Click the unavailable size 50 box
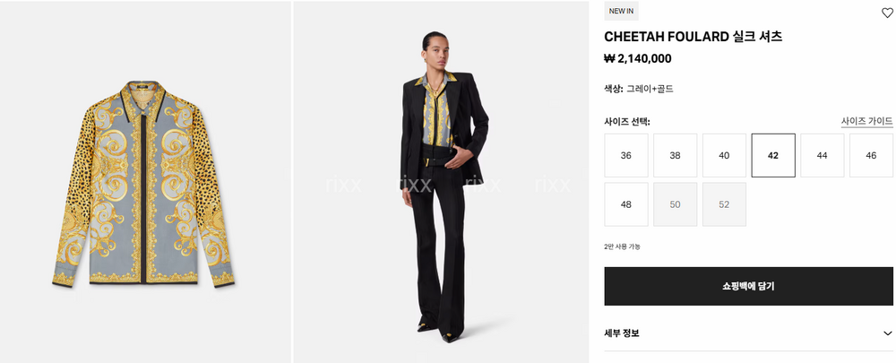The image size is (896, 363). pyautogui.click(x=675, y=204)
